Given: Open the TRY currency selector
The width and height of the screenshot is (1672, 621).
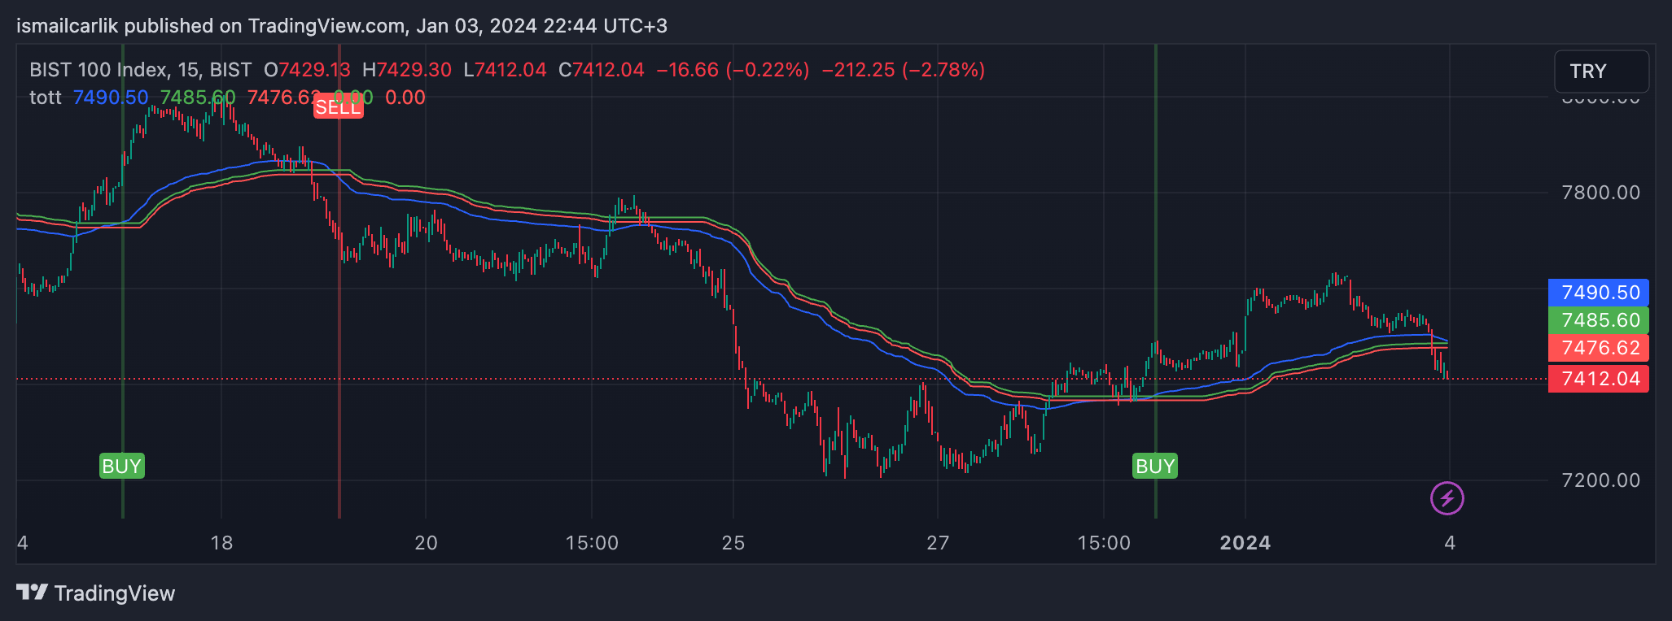Looking at the screenshot, I should pos(1601,72).
